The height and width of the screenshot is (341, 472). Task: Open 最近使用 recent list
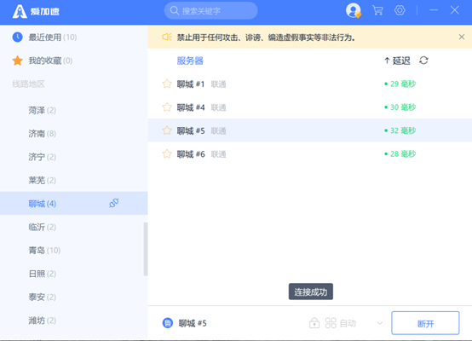click(x=74, y=37)
